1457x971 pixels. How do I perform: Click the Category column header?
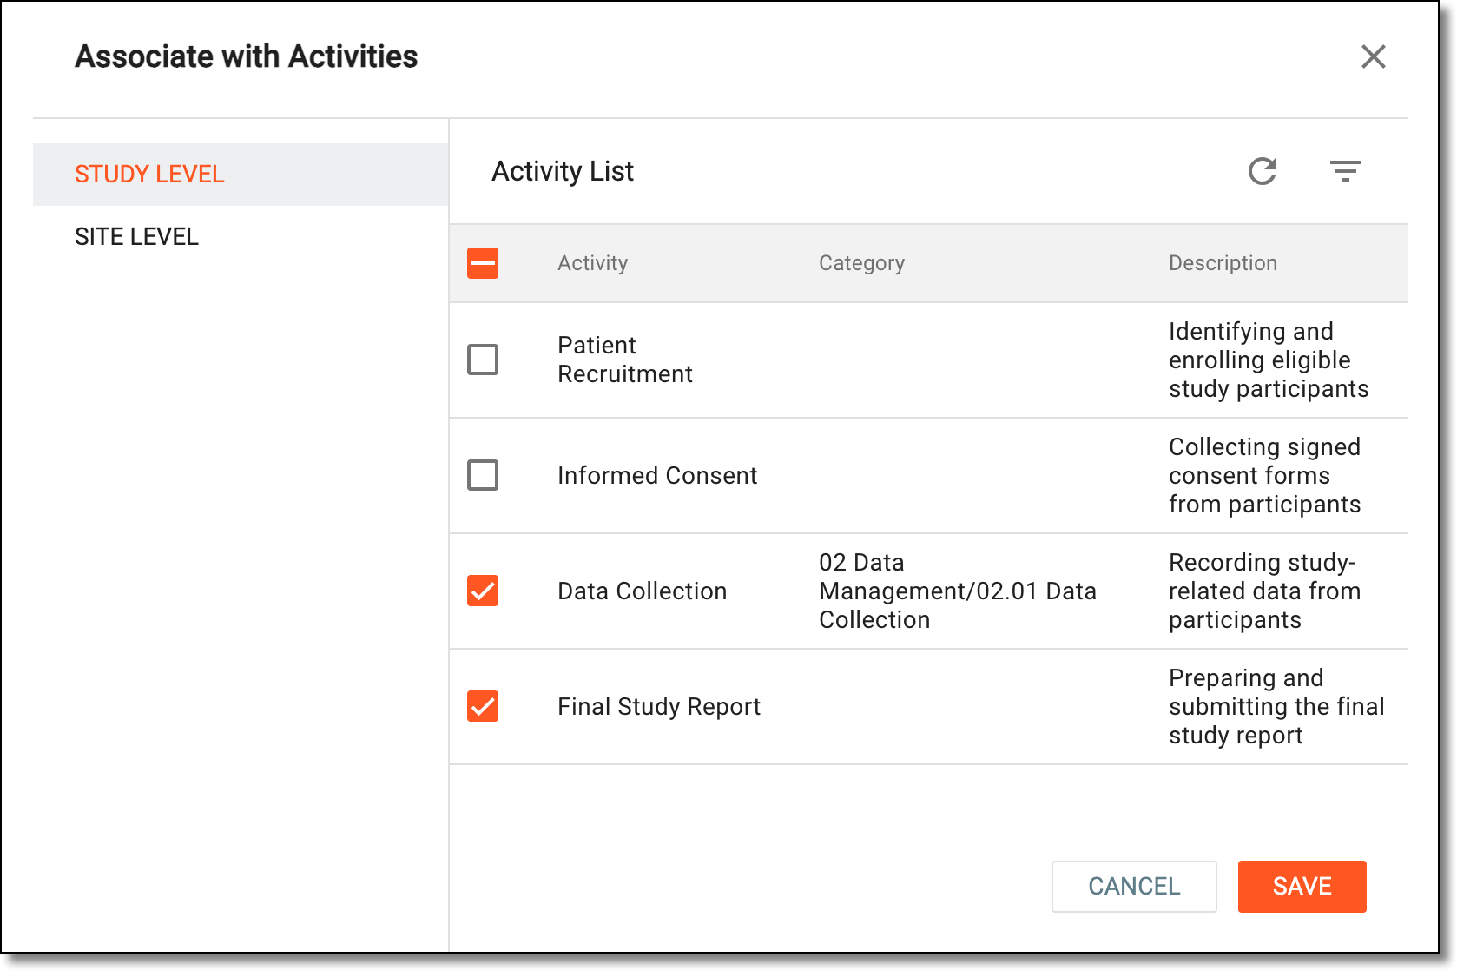click(861, 263)
